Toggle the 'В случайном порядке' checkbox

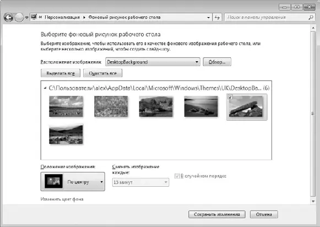click(x=177, y=176)
